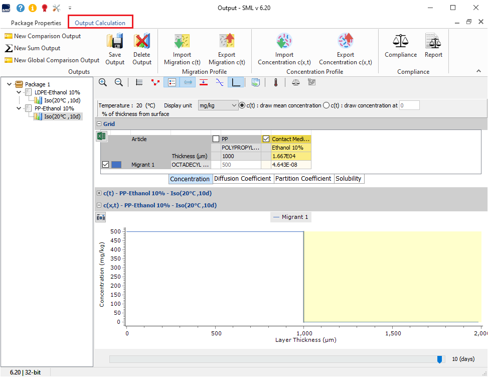Click the days time slider handle
488x377 pixels.
[x=440, y=359]
